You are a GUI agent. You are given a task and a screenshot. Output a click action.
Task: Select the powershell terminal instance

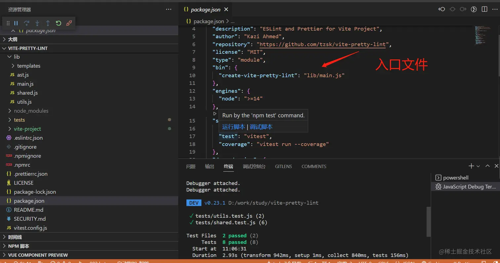coord(465,178)
